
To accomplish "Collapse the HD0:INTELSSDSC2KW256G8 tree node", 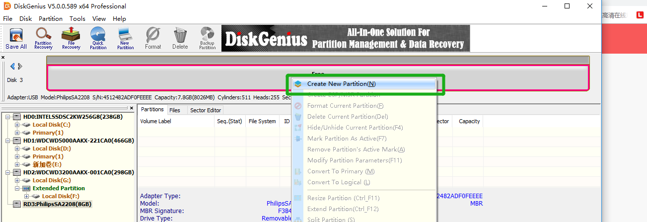I will (8, 117).
